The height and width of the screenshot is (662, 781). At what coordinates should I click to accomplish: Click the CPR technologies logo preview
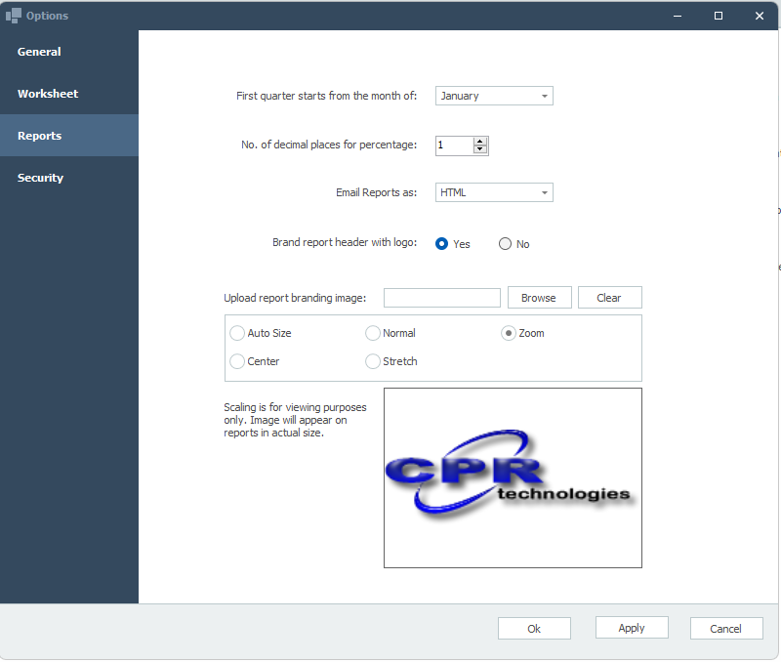(513, 477)
